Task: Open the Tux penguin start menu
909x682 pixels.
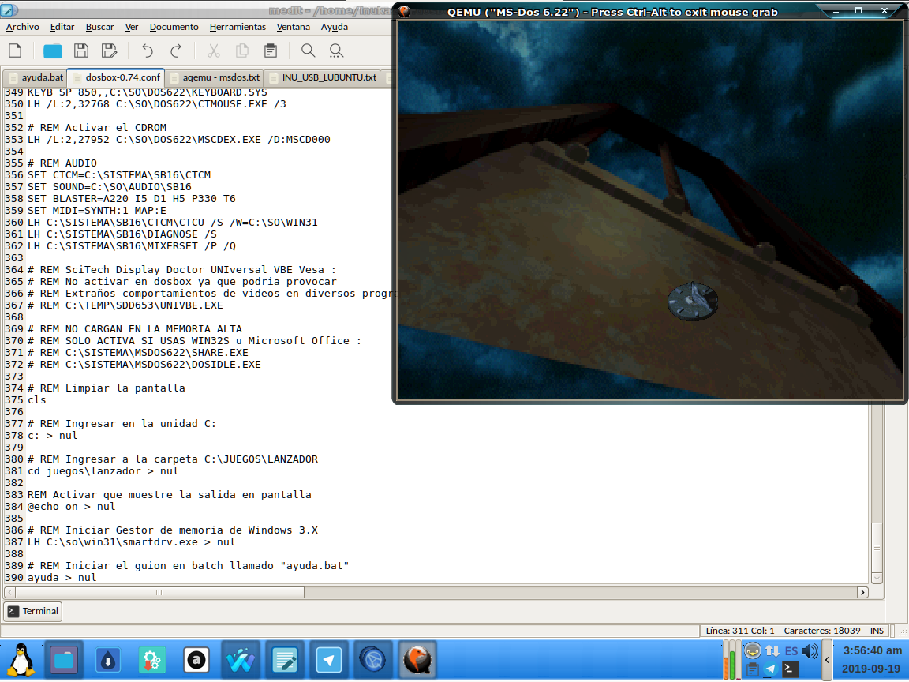Action: pyautogui.click(x=21, y=660)
